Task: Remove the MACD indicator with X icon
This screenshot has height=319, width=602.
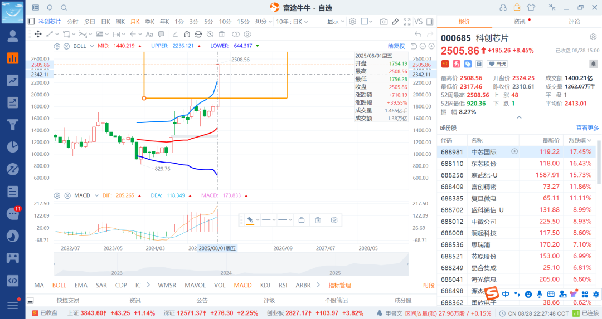Action: 67,195
